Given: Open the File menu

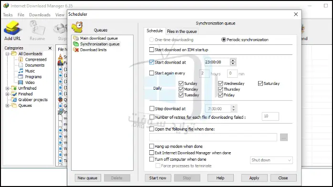Looking at the screenshot, I should 21,15.
